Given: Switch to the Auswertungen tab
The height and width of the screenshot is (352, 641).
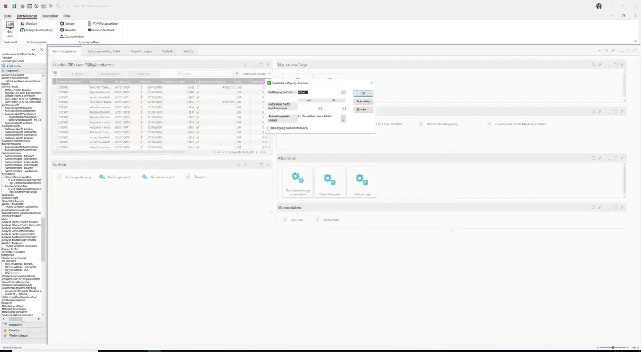Looking at the screenshot, I should point(142,51).
